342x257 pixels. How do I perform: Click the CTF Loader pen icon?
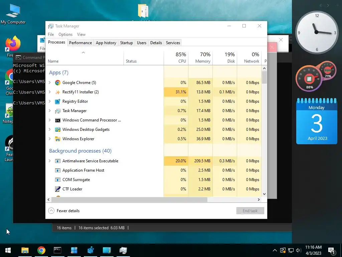[57, 189]
